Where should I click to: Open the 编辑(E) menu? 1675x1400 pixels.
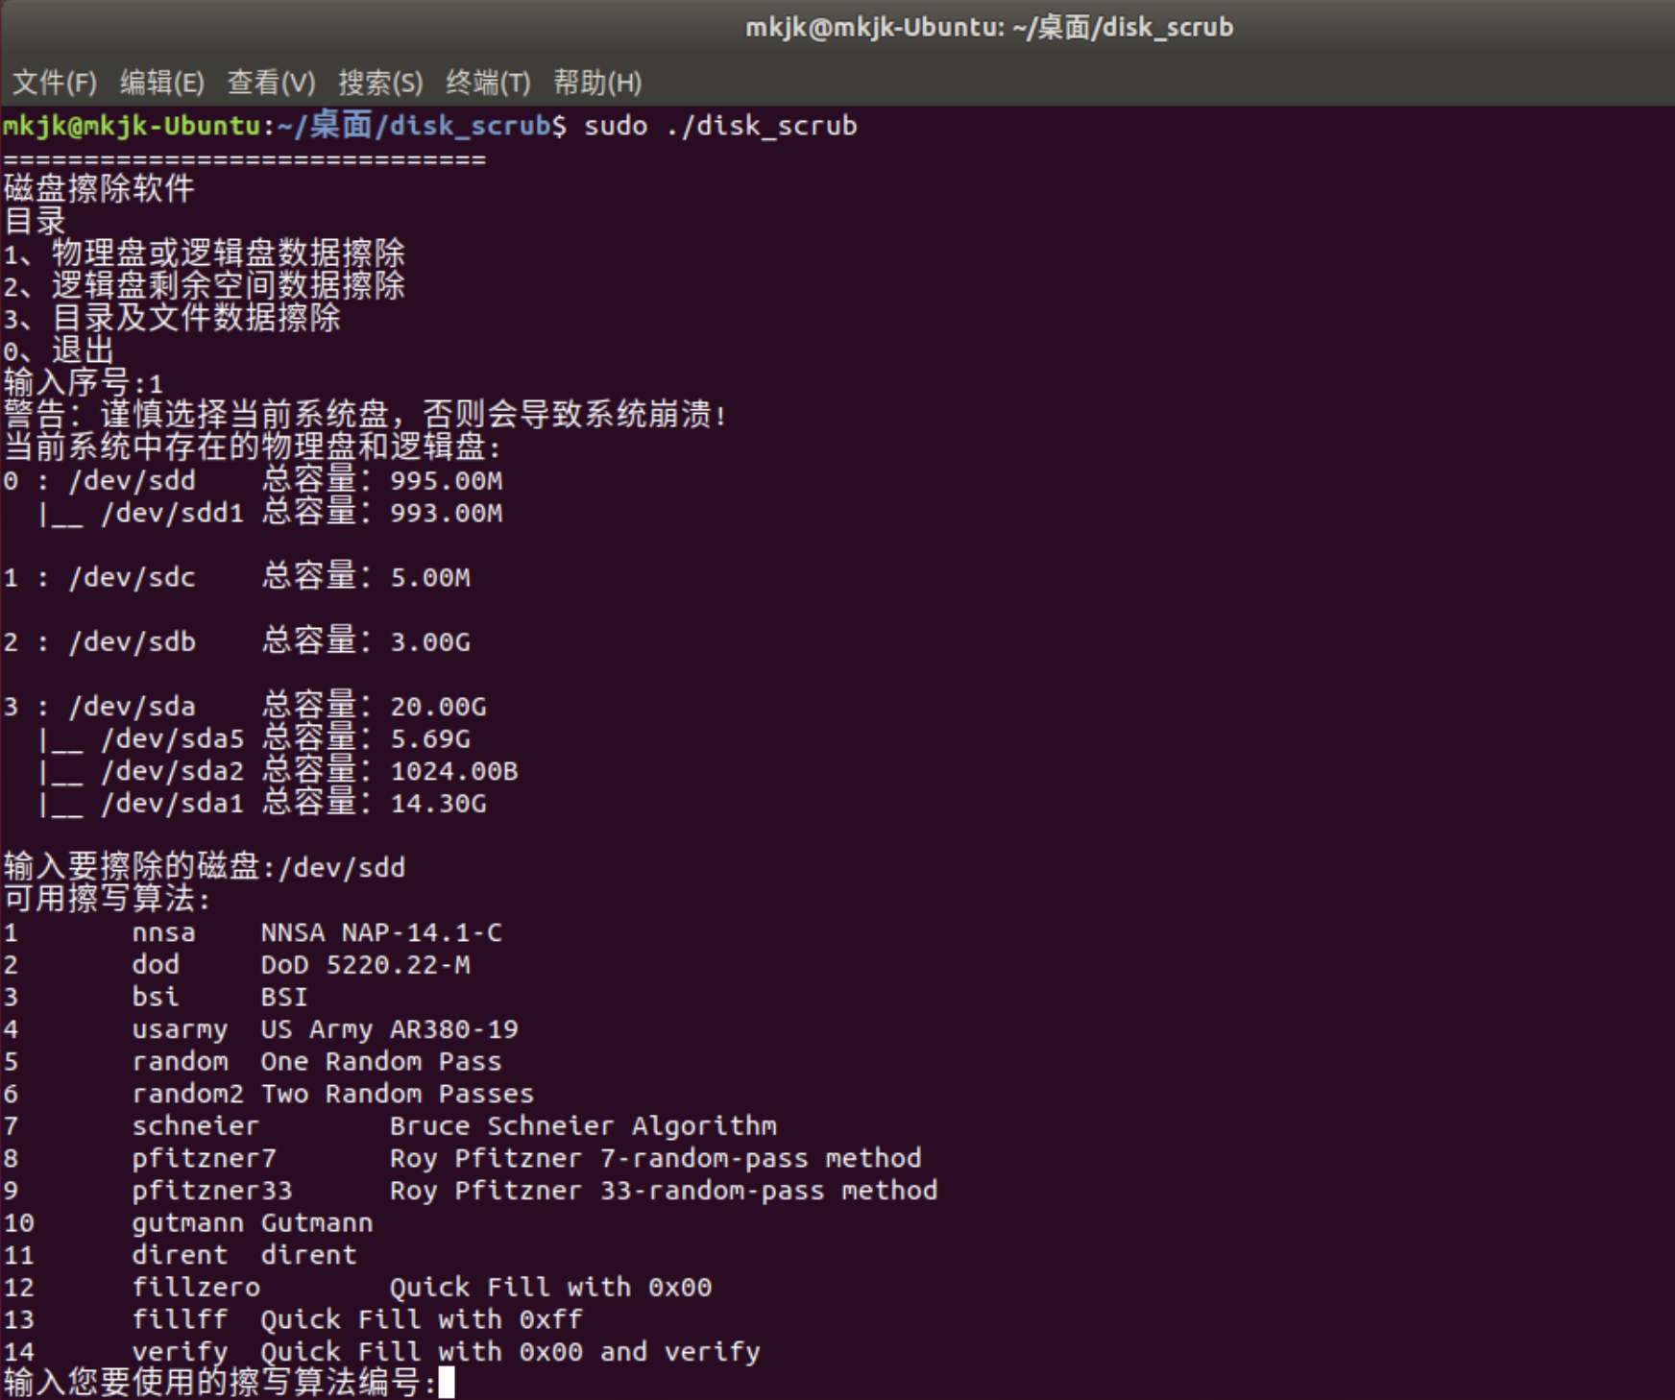coord(162,83)
